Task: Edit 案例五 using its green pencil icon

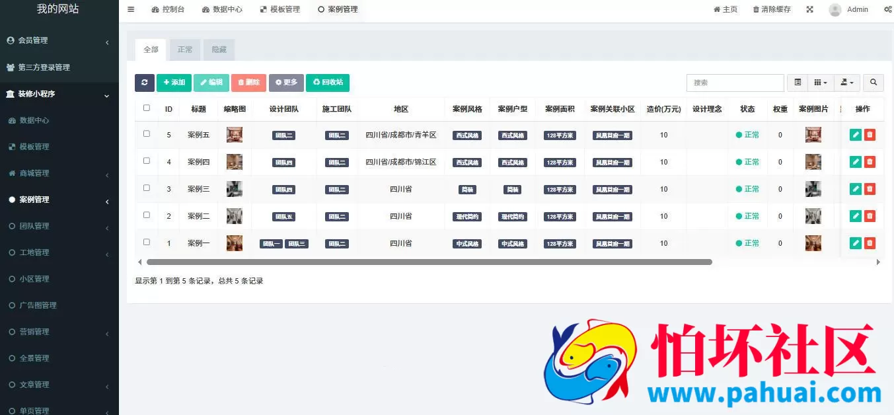Action: (855, 135)
